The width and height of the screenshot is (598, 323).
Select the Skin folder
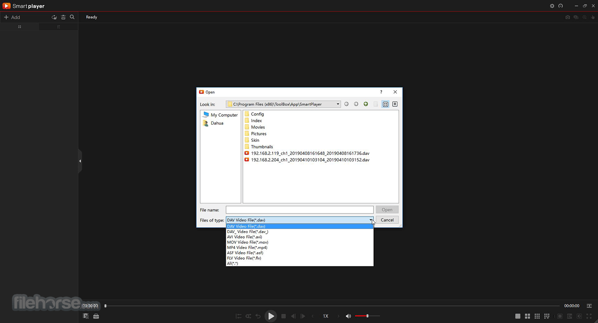point(252,140)
